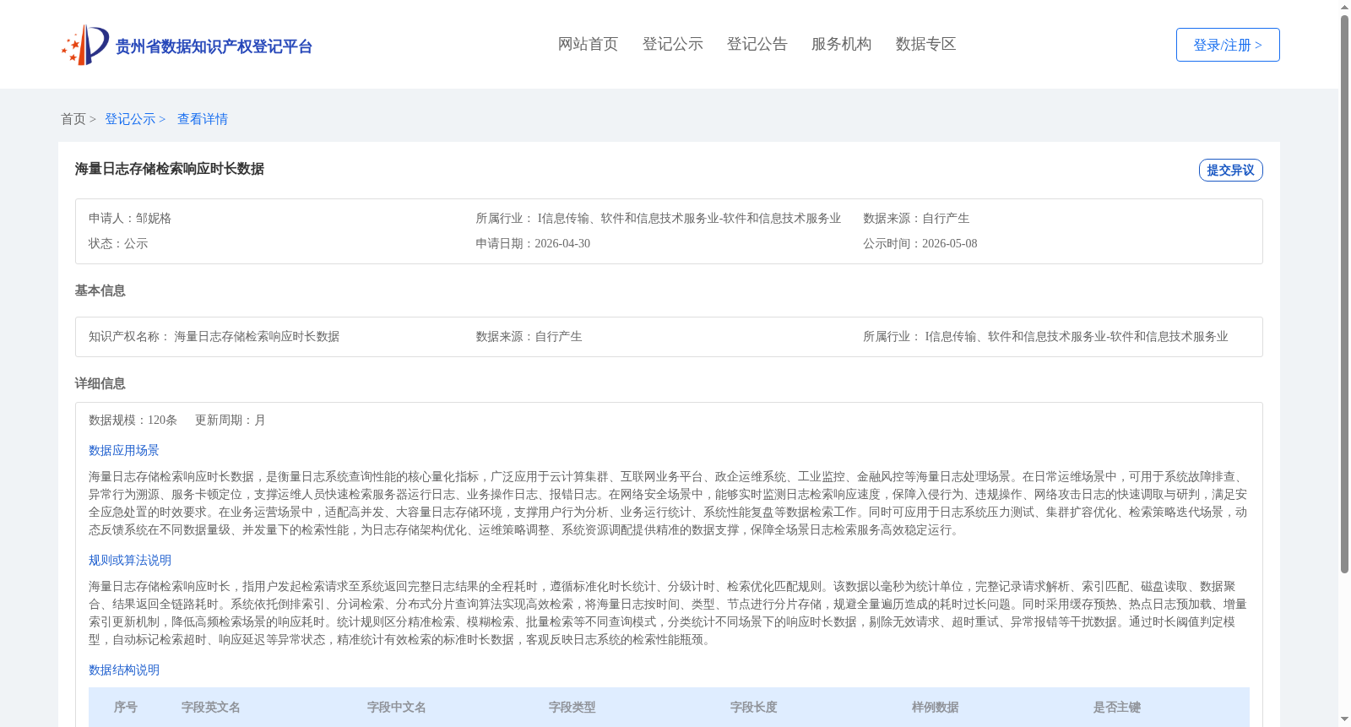Viewport: 1351px width, 727px height.
Task: Click the 数据结构说明 subheading
Action: pyautogui.click(x=124, y=670)
